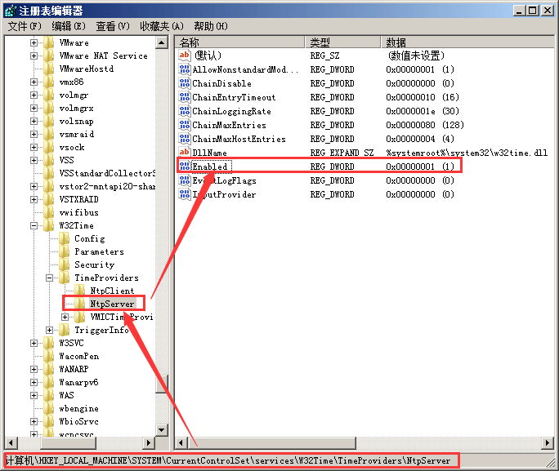Click the DllName string value icon
Image resolution: width=559 pixels, height=471 pixels.
pos(185,153)
